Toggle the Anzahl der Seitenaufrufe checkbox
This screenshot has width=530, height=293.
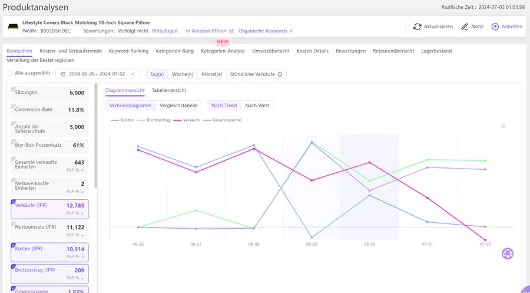coord(13,123)
